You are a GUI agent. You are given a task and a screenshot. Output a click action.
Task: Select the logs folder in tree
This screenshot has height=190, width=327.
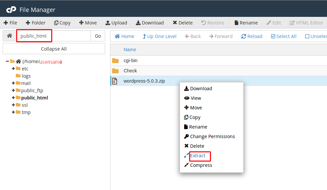click(26, 76)
